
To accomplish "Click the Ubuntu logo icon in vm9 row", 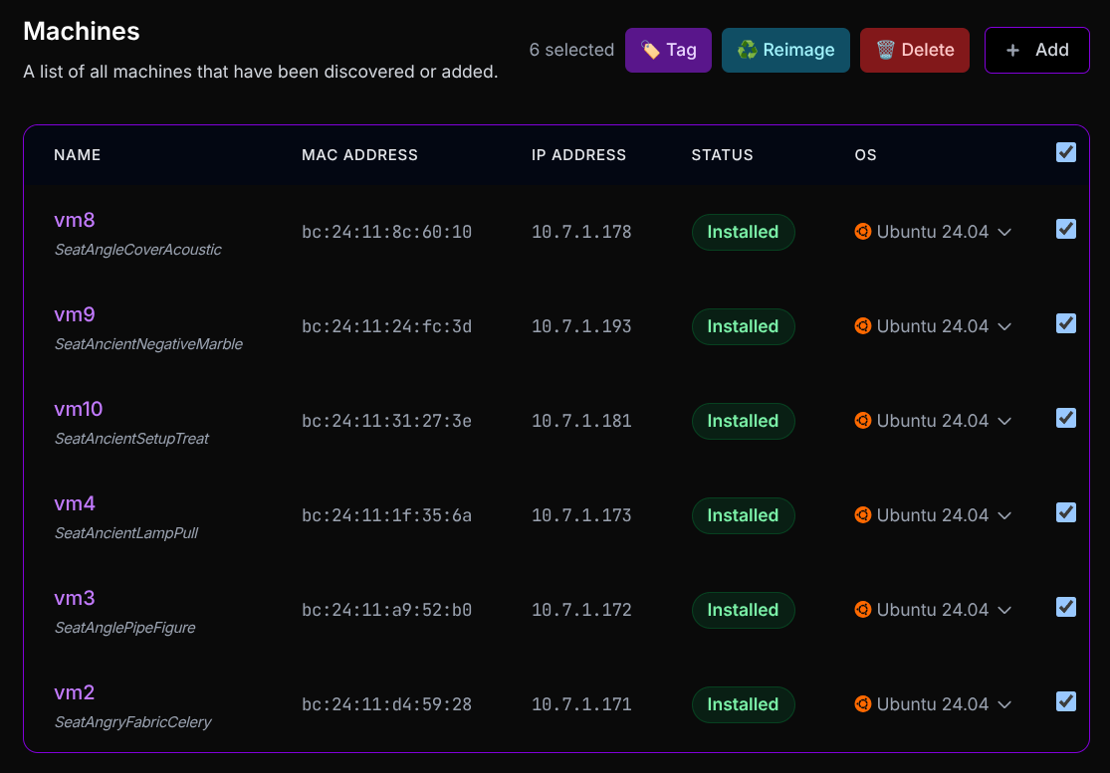I will point(862,326).
